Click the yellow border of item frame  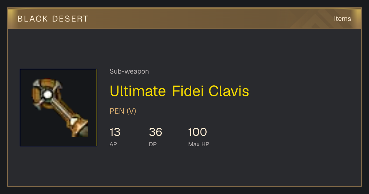click(x=58, y=69)
